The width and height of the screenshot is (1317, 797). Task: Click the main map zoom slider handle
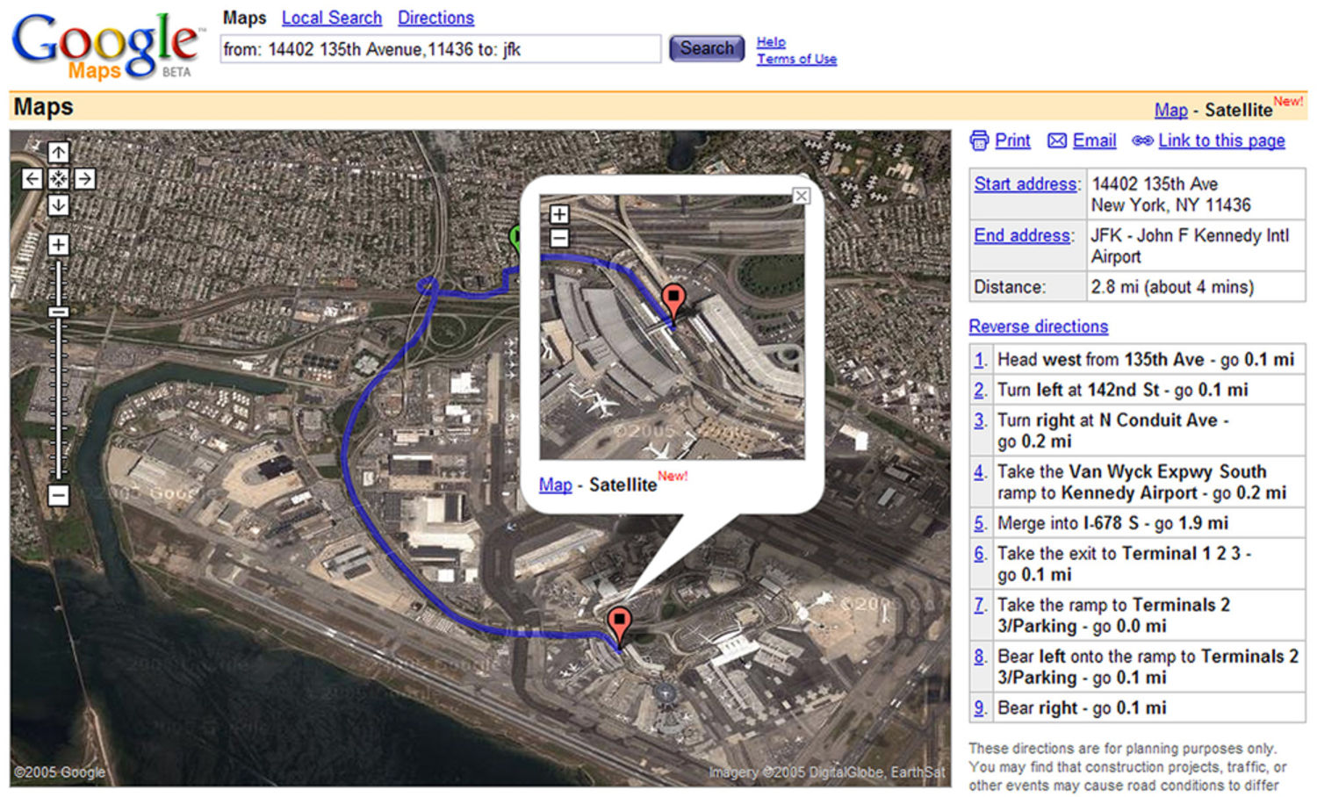(58, 312)
